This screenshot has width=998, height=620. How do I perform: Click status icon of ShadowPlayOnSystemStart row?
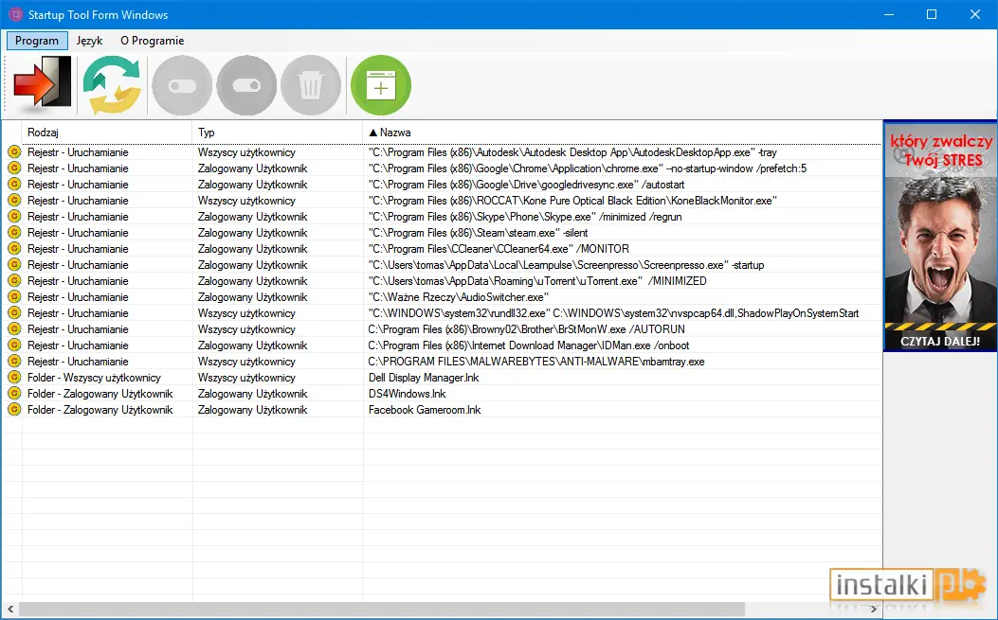point(14,313)
